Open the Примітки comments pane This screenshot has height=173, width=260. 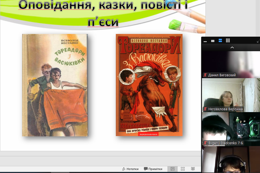153,169
